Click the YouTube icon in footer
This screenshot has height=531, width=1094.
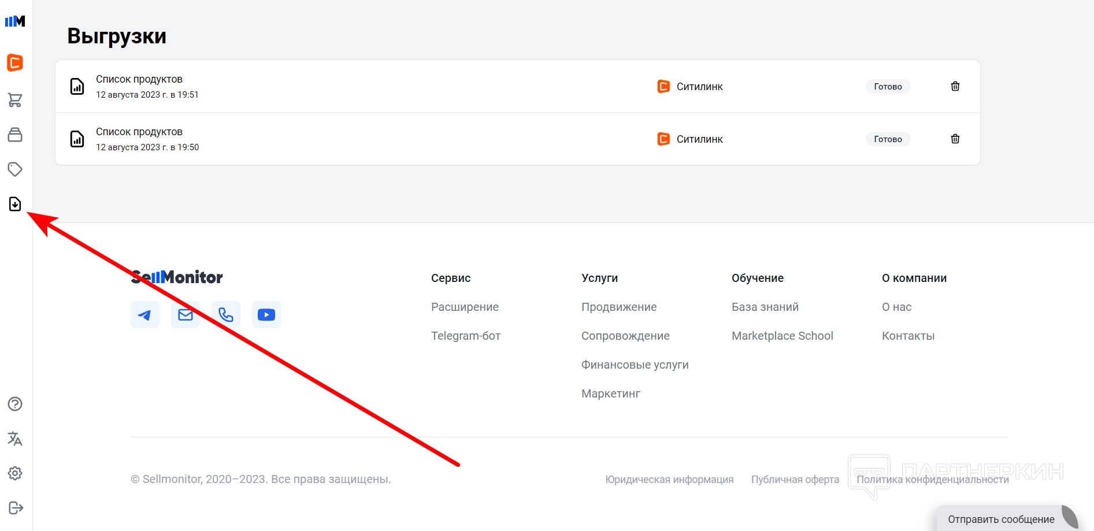(266, 315)
